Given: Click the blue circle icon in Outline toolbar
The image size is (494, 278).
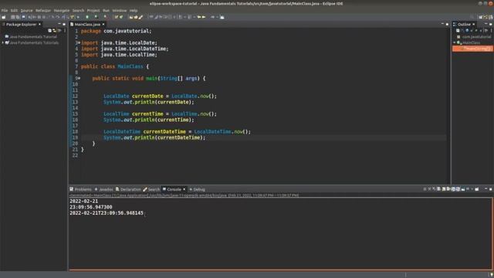Looking at the screenshot, I should pos(467,31).
